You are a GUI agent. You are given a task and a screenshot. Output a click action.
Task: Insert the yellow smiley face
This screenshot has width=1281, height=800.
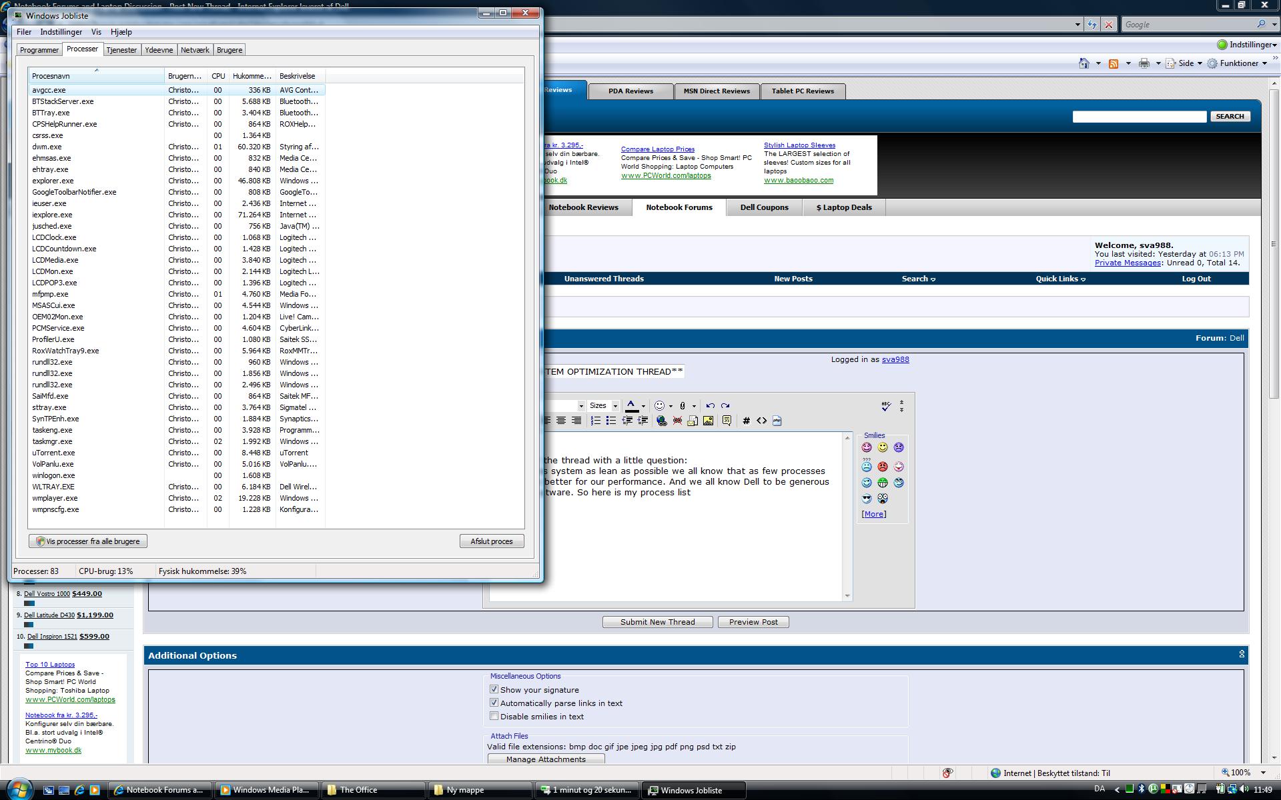[882, 447]
